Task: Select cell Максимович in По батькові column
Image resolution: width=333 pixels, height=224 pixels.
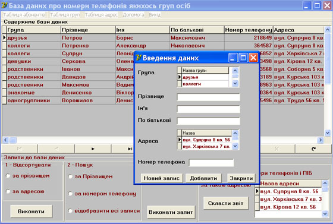Action: (x=197, y=38)
